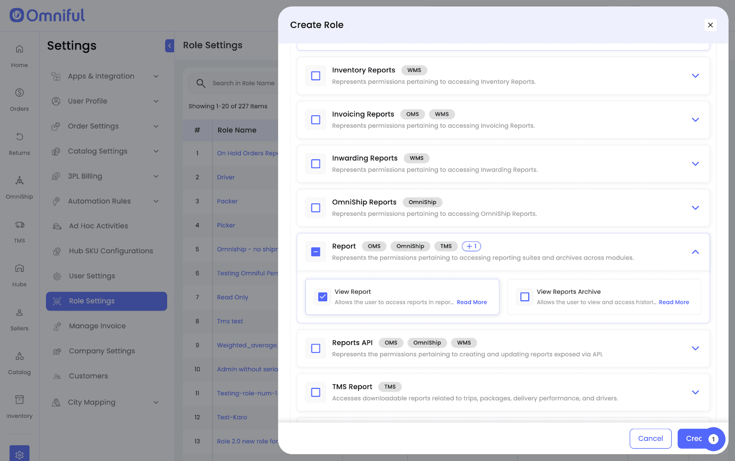Screen dimensions: 735x461
Task: Go to Orders via the sidebar icon
Action: [19, 93]
